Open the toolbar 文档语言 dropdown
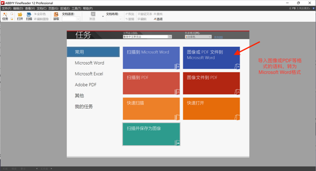Screen dimensions: 316x171 coord(71,19)
